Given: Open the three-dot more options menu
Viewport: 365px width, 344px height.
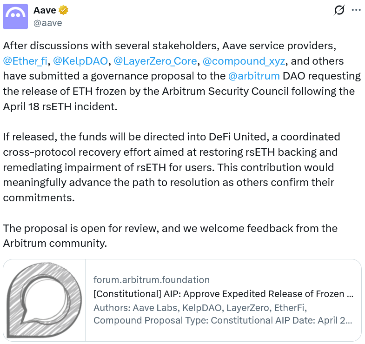Looking at the screenshot, I should click(356, 10).
